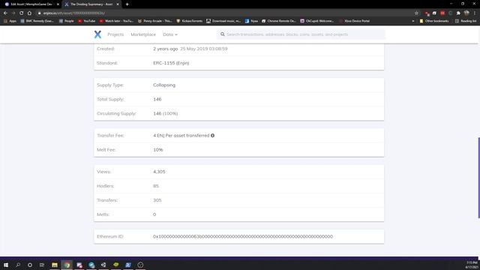This screenshot has height=270, width=480.
Task: Expand the Data dropdown menu
Action: coord(170,34)
